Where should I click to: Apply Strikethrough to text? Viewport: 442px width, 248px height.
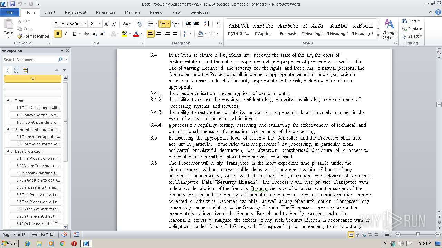[86, 34]
